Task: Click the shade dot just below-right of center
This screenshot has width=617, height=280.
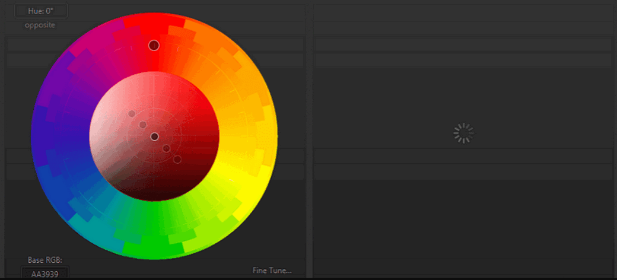Action: 166,148
